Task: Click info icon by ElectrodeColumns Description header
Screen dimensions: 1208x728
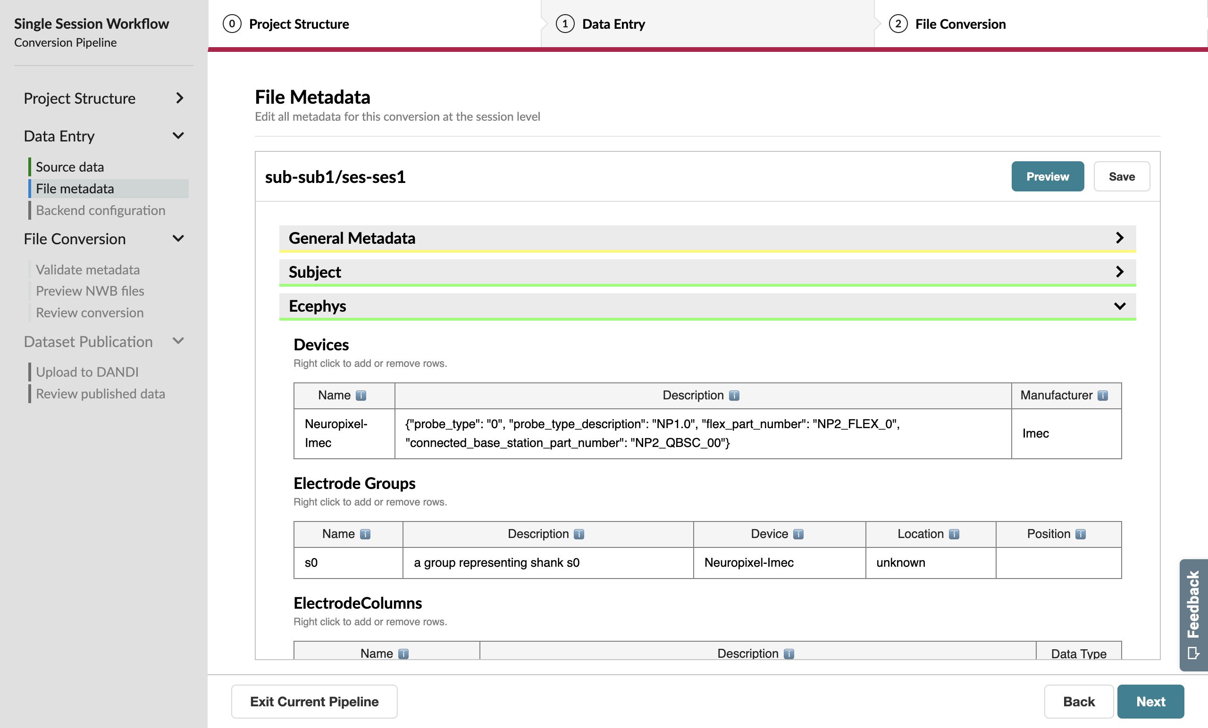Action: 789,654
